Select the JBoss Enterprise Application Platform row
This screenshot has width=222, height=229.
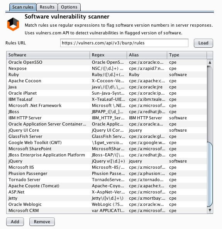point(107,155)
